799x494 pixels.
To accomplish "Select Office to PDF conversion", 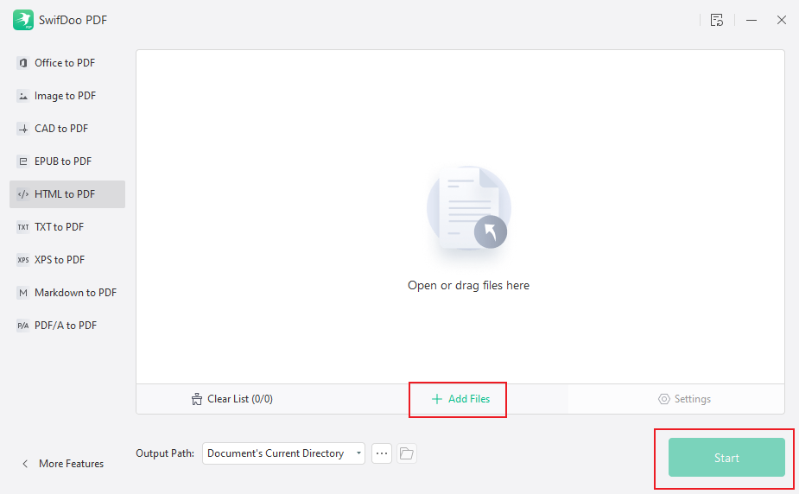I will tap(67, 63).
